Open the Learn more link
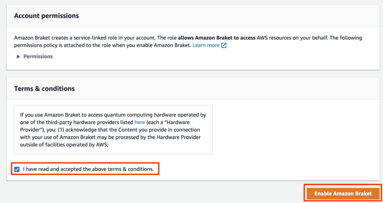383x203 pixels. click(x=206, y=45)
